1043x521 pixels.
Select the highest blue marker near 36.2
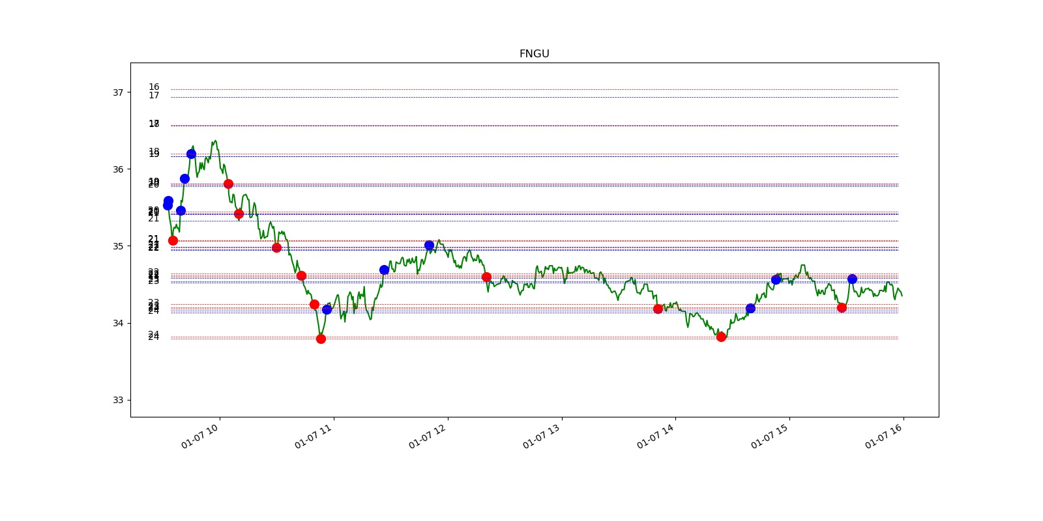[191, 154]
